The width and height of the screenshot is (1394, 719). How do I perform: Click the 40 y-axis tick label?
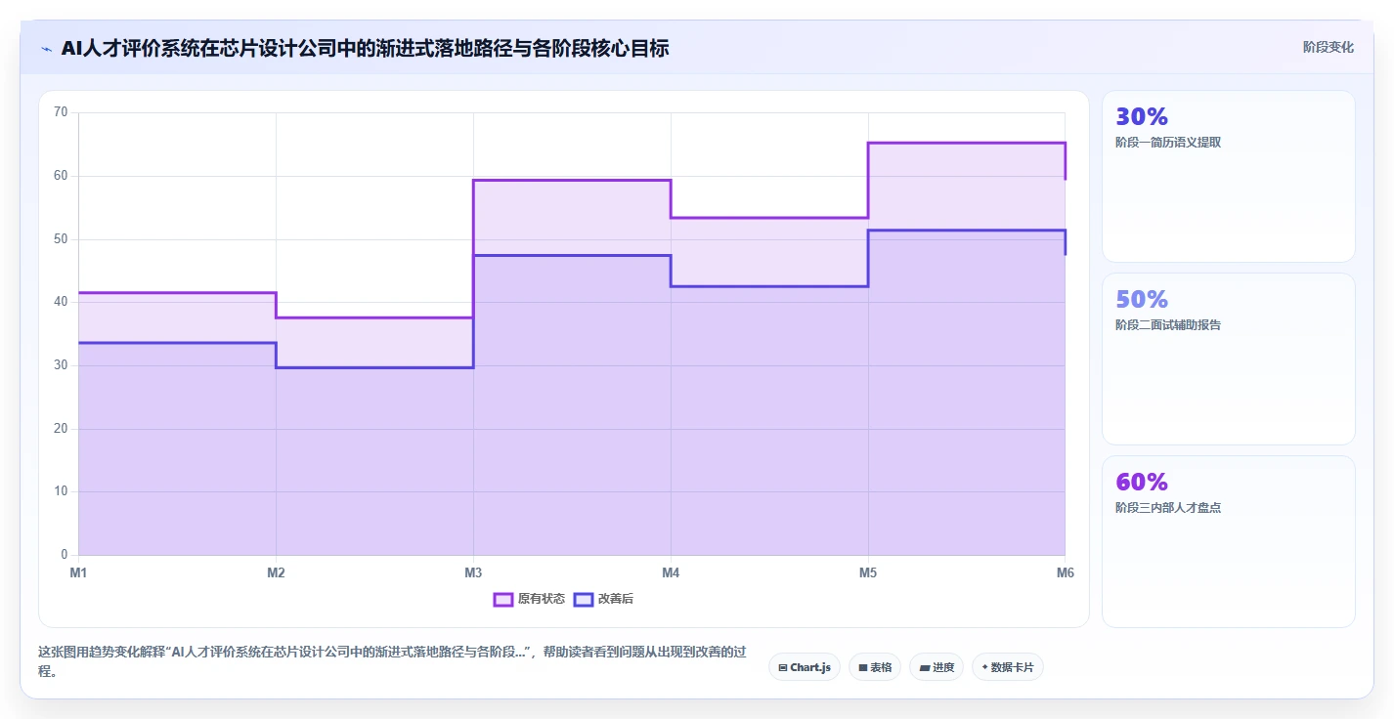pyautogui.click(x=61, y=302)
